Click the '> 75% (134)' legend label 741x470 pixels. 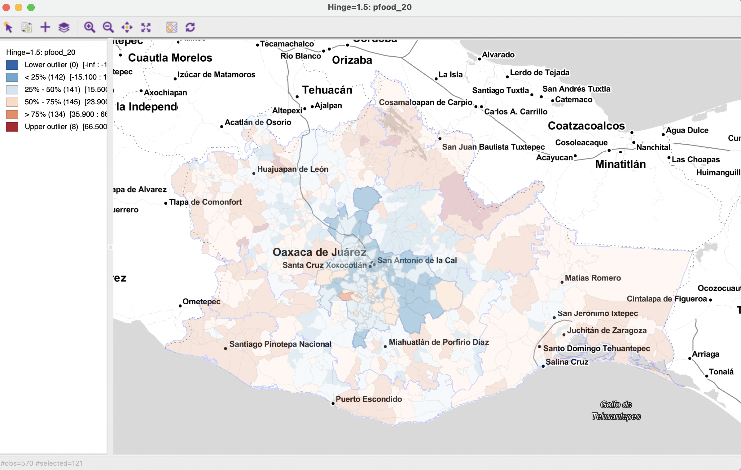(45, 114)
